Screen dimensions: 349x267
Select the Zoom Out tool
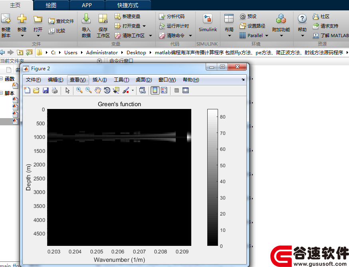tap(89, 90)
